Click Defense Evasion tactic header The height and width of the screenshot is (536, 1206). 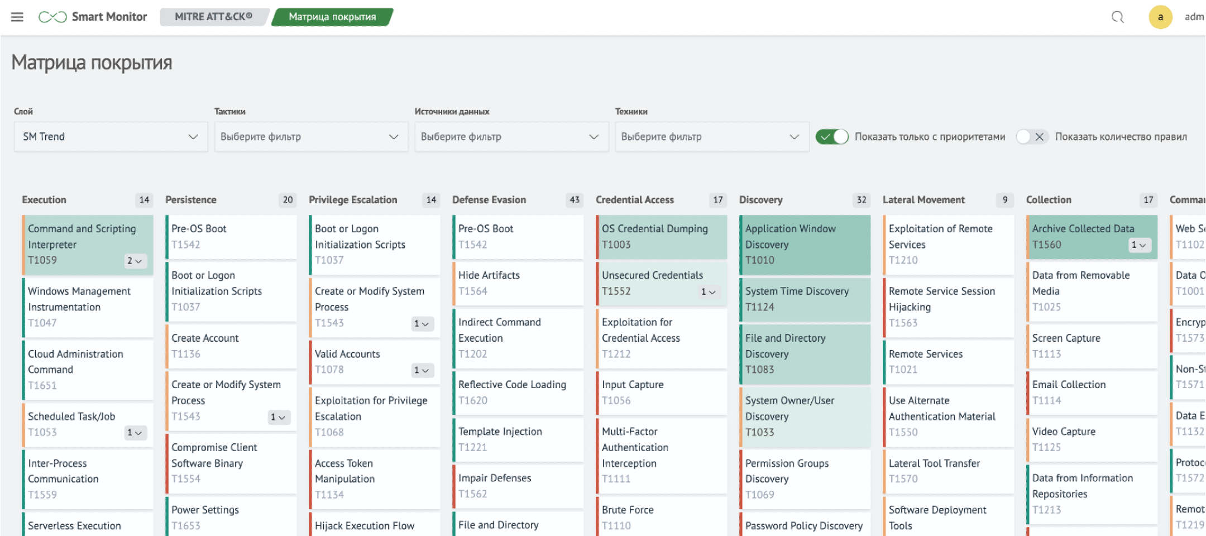pos(489,200)
